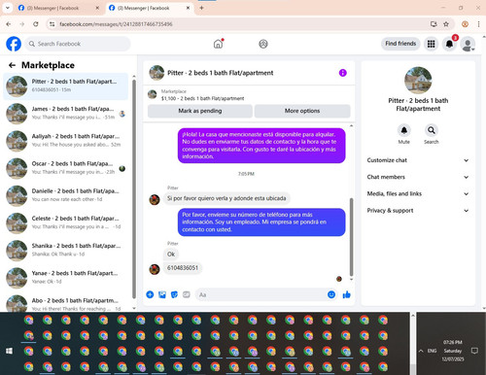Image resolution: width=486 pixels, height=375 pixels.
Task: Select the second Messenger browser tab
Action: click(x=149, y=8)
